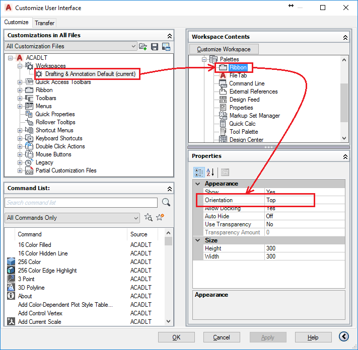Click the Help button
Screen dimensions: 358x350
pos(313,337)
